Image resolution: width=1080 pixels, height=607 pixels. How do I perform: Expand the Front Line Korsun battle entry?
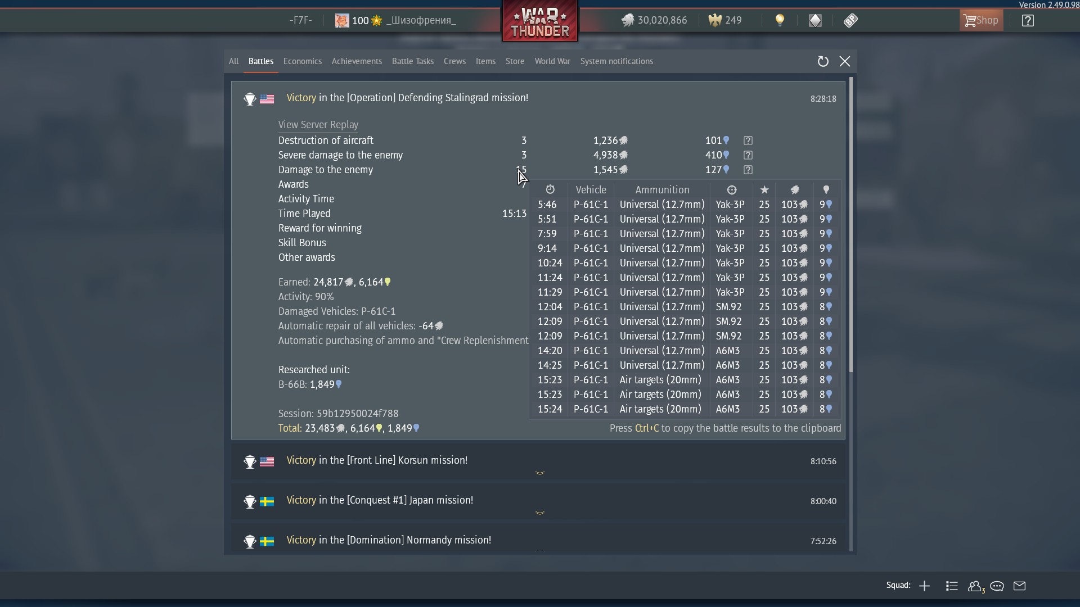point(539,473)
